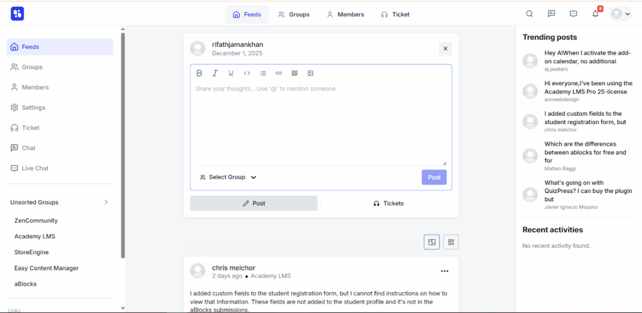Click aj.peeters author name in trending
The image size is (642, 313).
tap(556, 69)
